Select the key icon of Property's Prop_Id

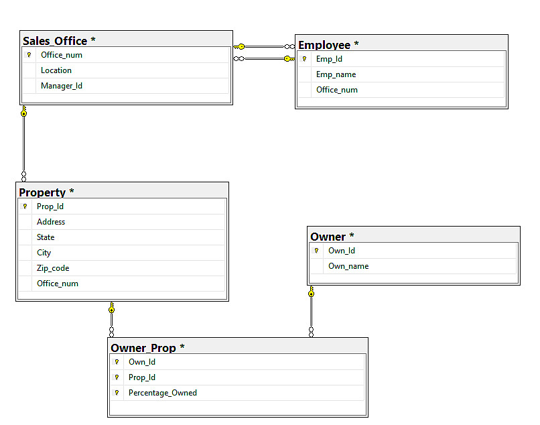(25, 206)
